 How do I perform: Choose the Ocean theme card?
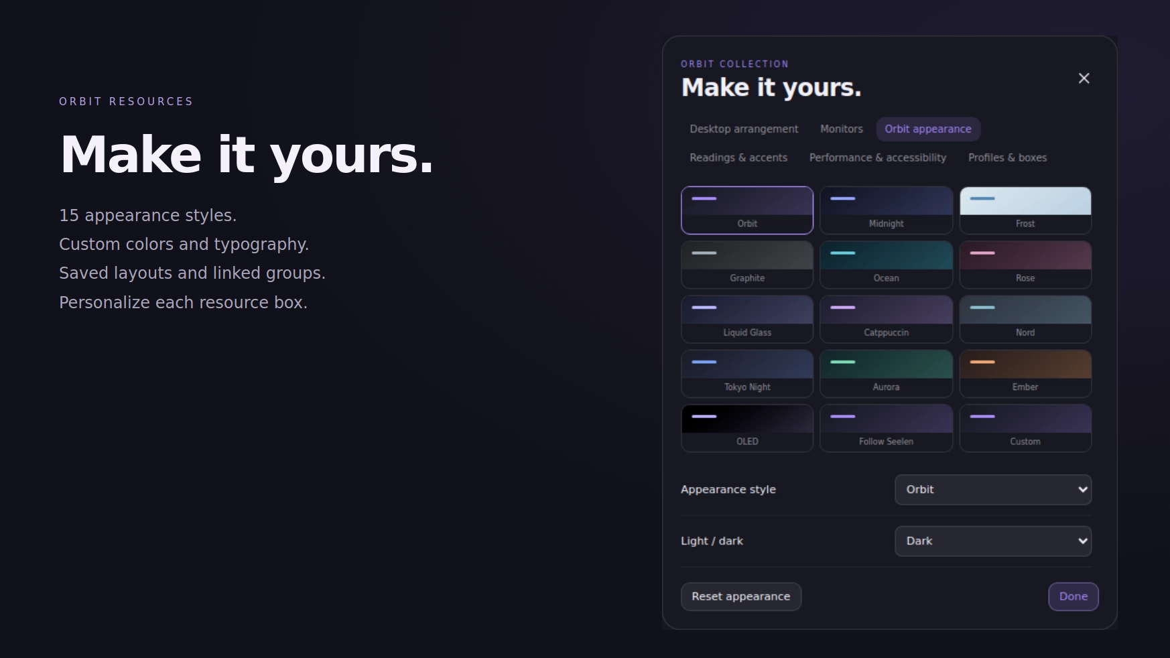tap(886, 265)
